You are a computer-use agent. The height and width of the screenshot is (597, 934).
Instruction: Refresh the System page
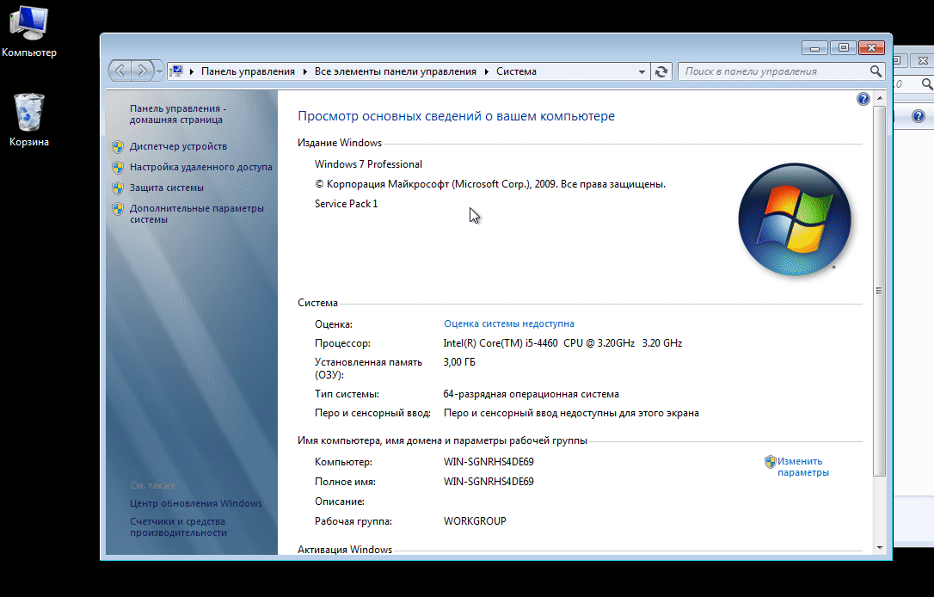click(x=661, y=71)
